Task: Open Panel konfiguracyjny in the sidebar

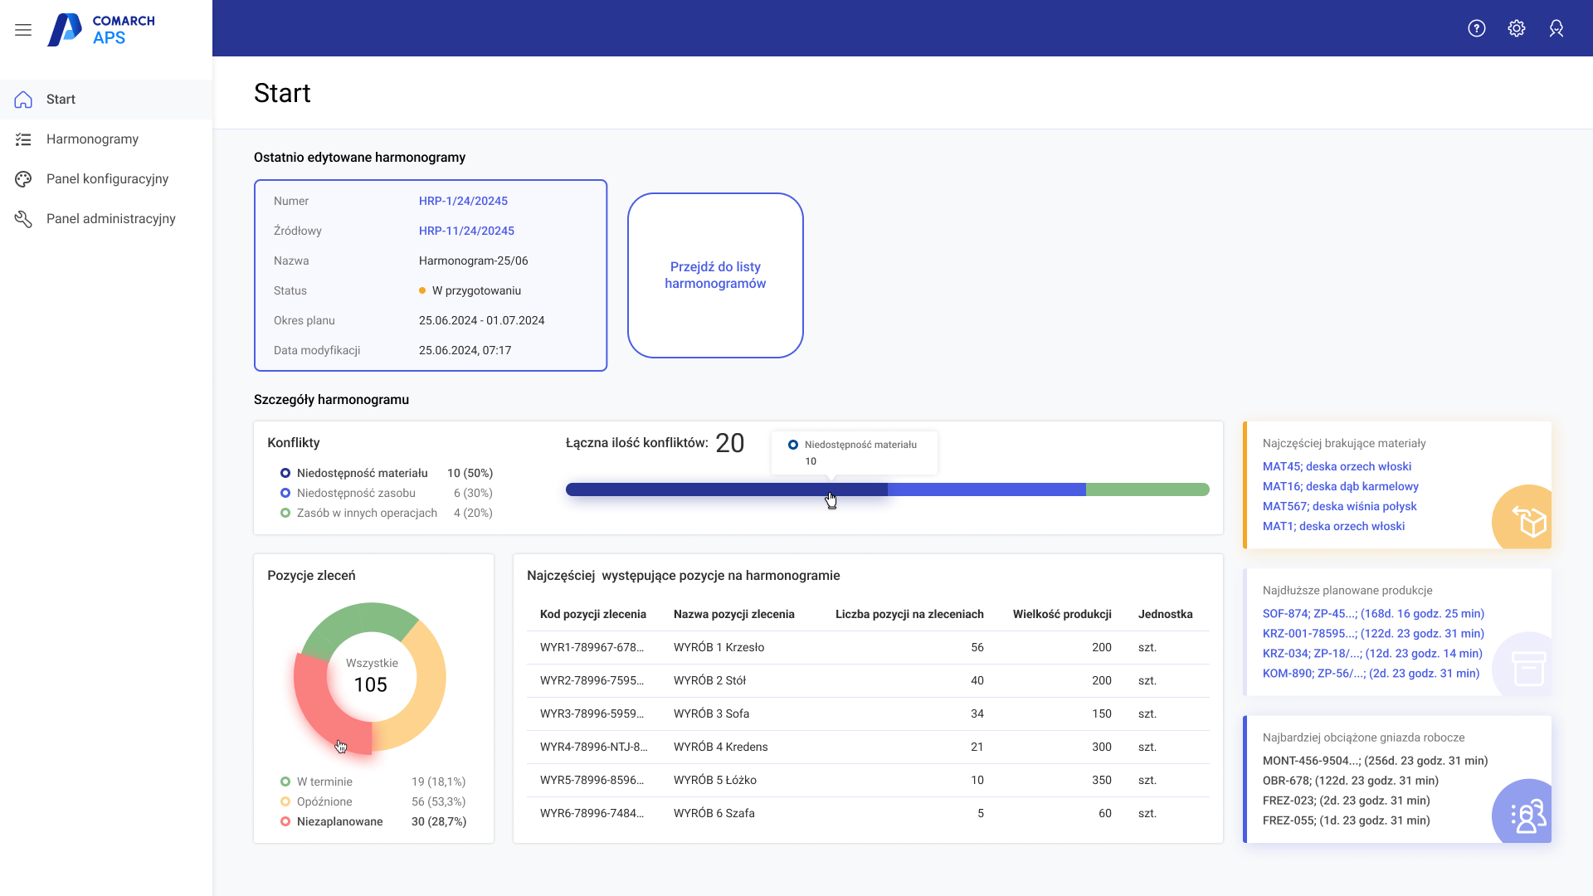Action: click(107, 179)
